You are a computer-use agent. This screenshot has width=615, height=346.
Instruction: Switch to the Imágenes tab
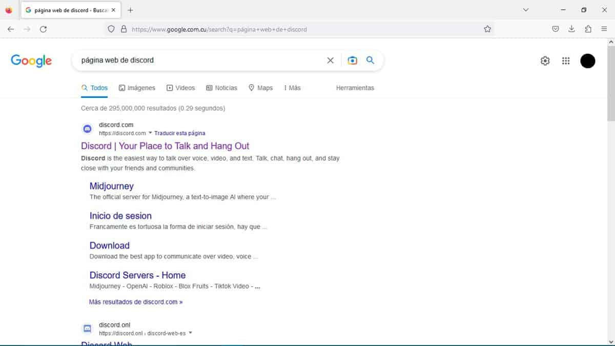137,88
